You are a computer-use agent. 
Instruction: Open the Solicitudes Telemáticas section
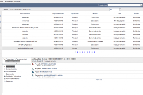[14, 76]
